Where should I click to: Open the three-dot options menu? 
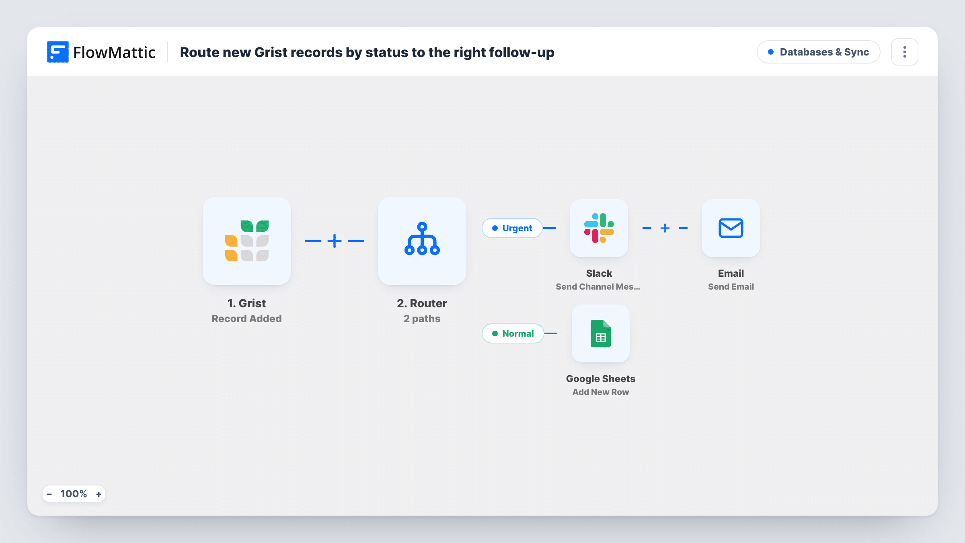click(x=904, y=52)
